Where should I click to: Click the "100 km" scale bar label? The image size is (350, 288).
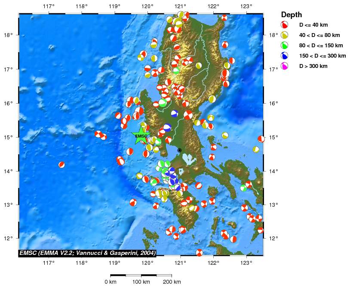(141, 282)
